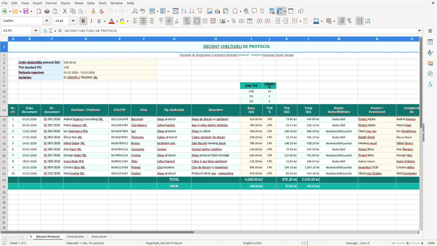Toggle Italic formatting
This screenshot has width=437, height=246.
[91, 21]
